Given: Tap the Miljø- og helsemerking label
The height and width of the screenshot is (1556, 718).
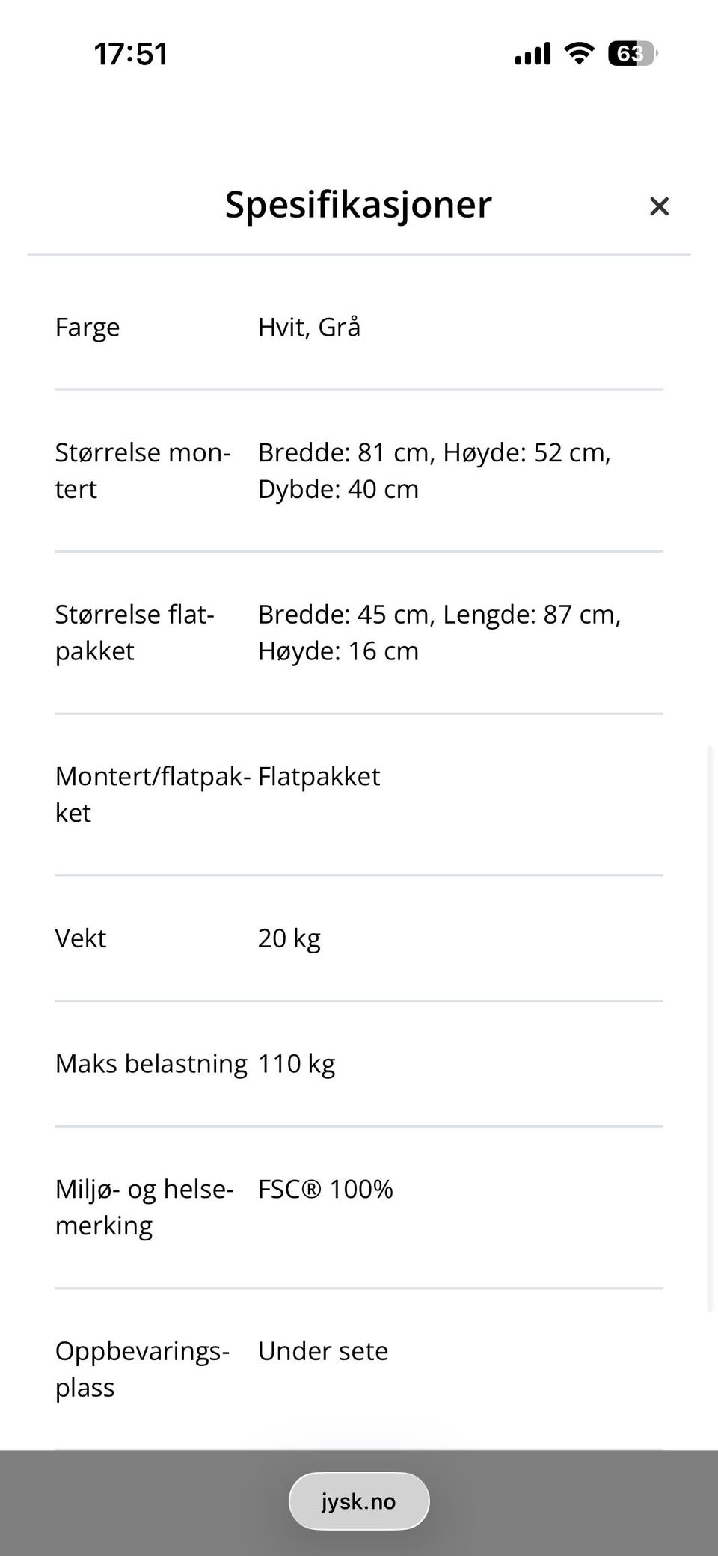Looking at the screenshot, I should pos(144,1207).
